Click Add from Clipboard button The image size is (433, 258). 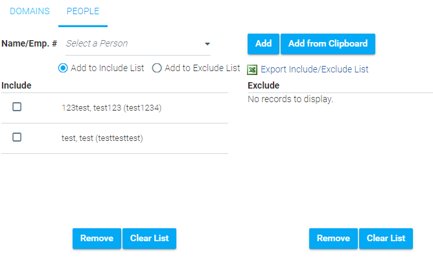pos(328,44)
